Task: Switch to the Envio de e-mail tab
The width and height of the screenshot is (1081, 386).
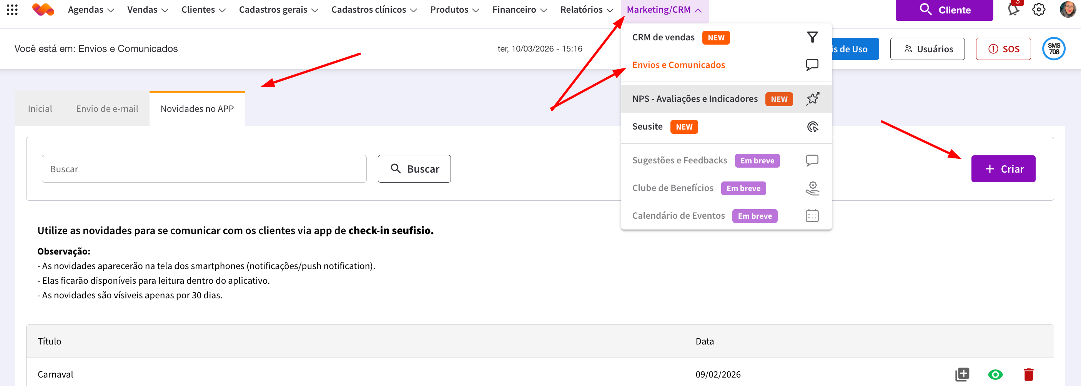Action: coord(107,109)
